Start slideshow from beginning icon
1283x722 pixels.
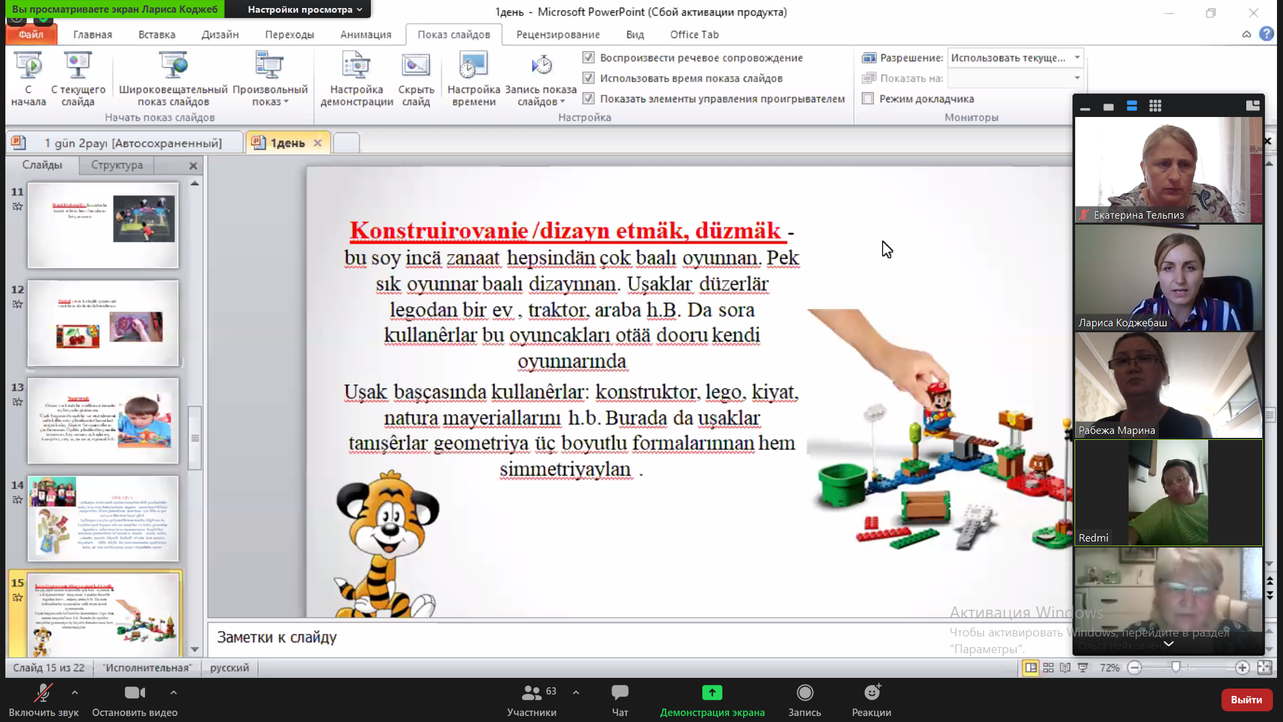(28, 66)
